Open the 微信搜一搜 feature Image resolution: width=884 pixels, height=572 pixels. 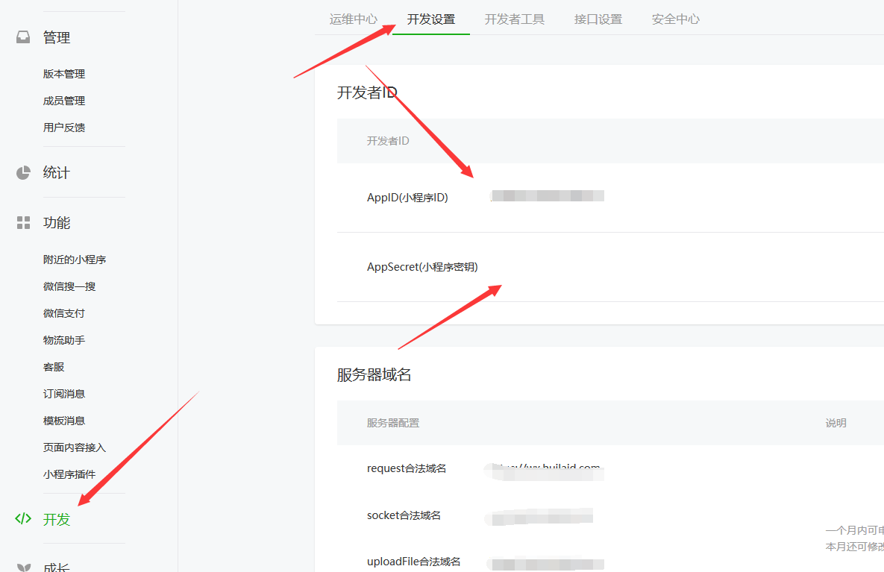71,286
